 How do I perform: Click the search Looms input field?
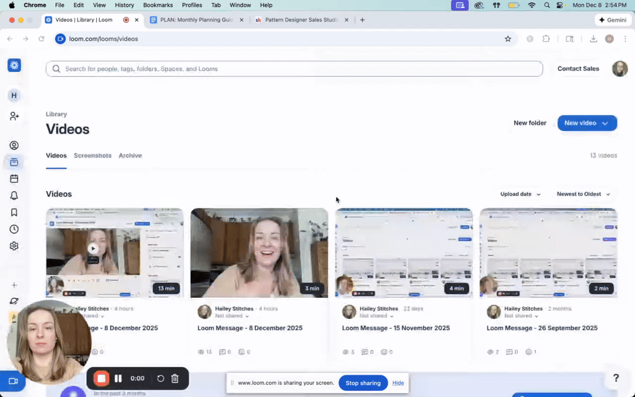point(295,69)
